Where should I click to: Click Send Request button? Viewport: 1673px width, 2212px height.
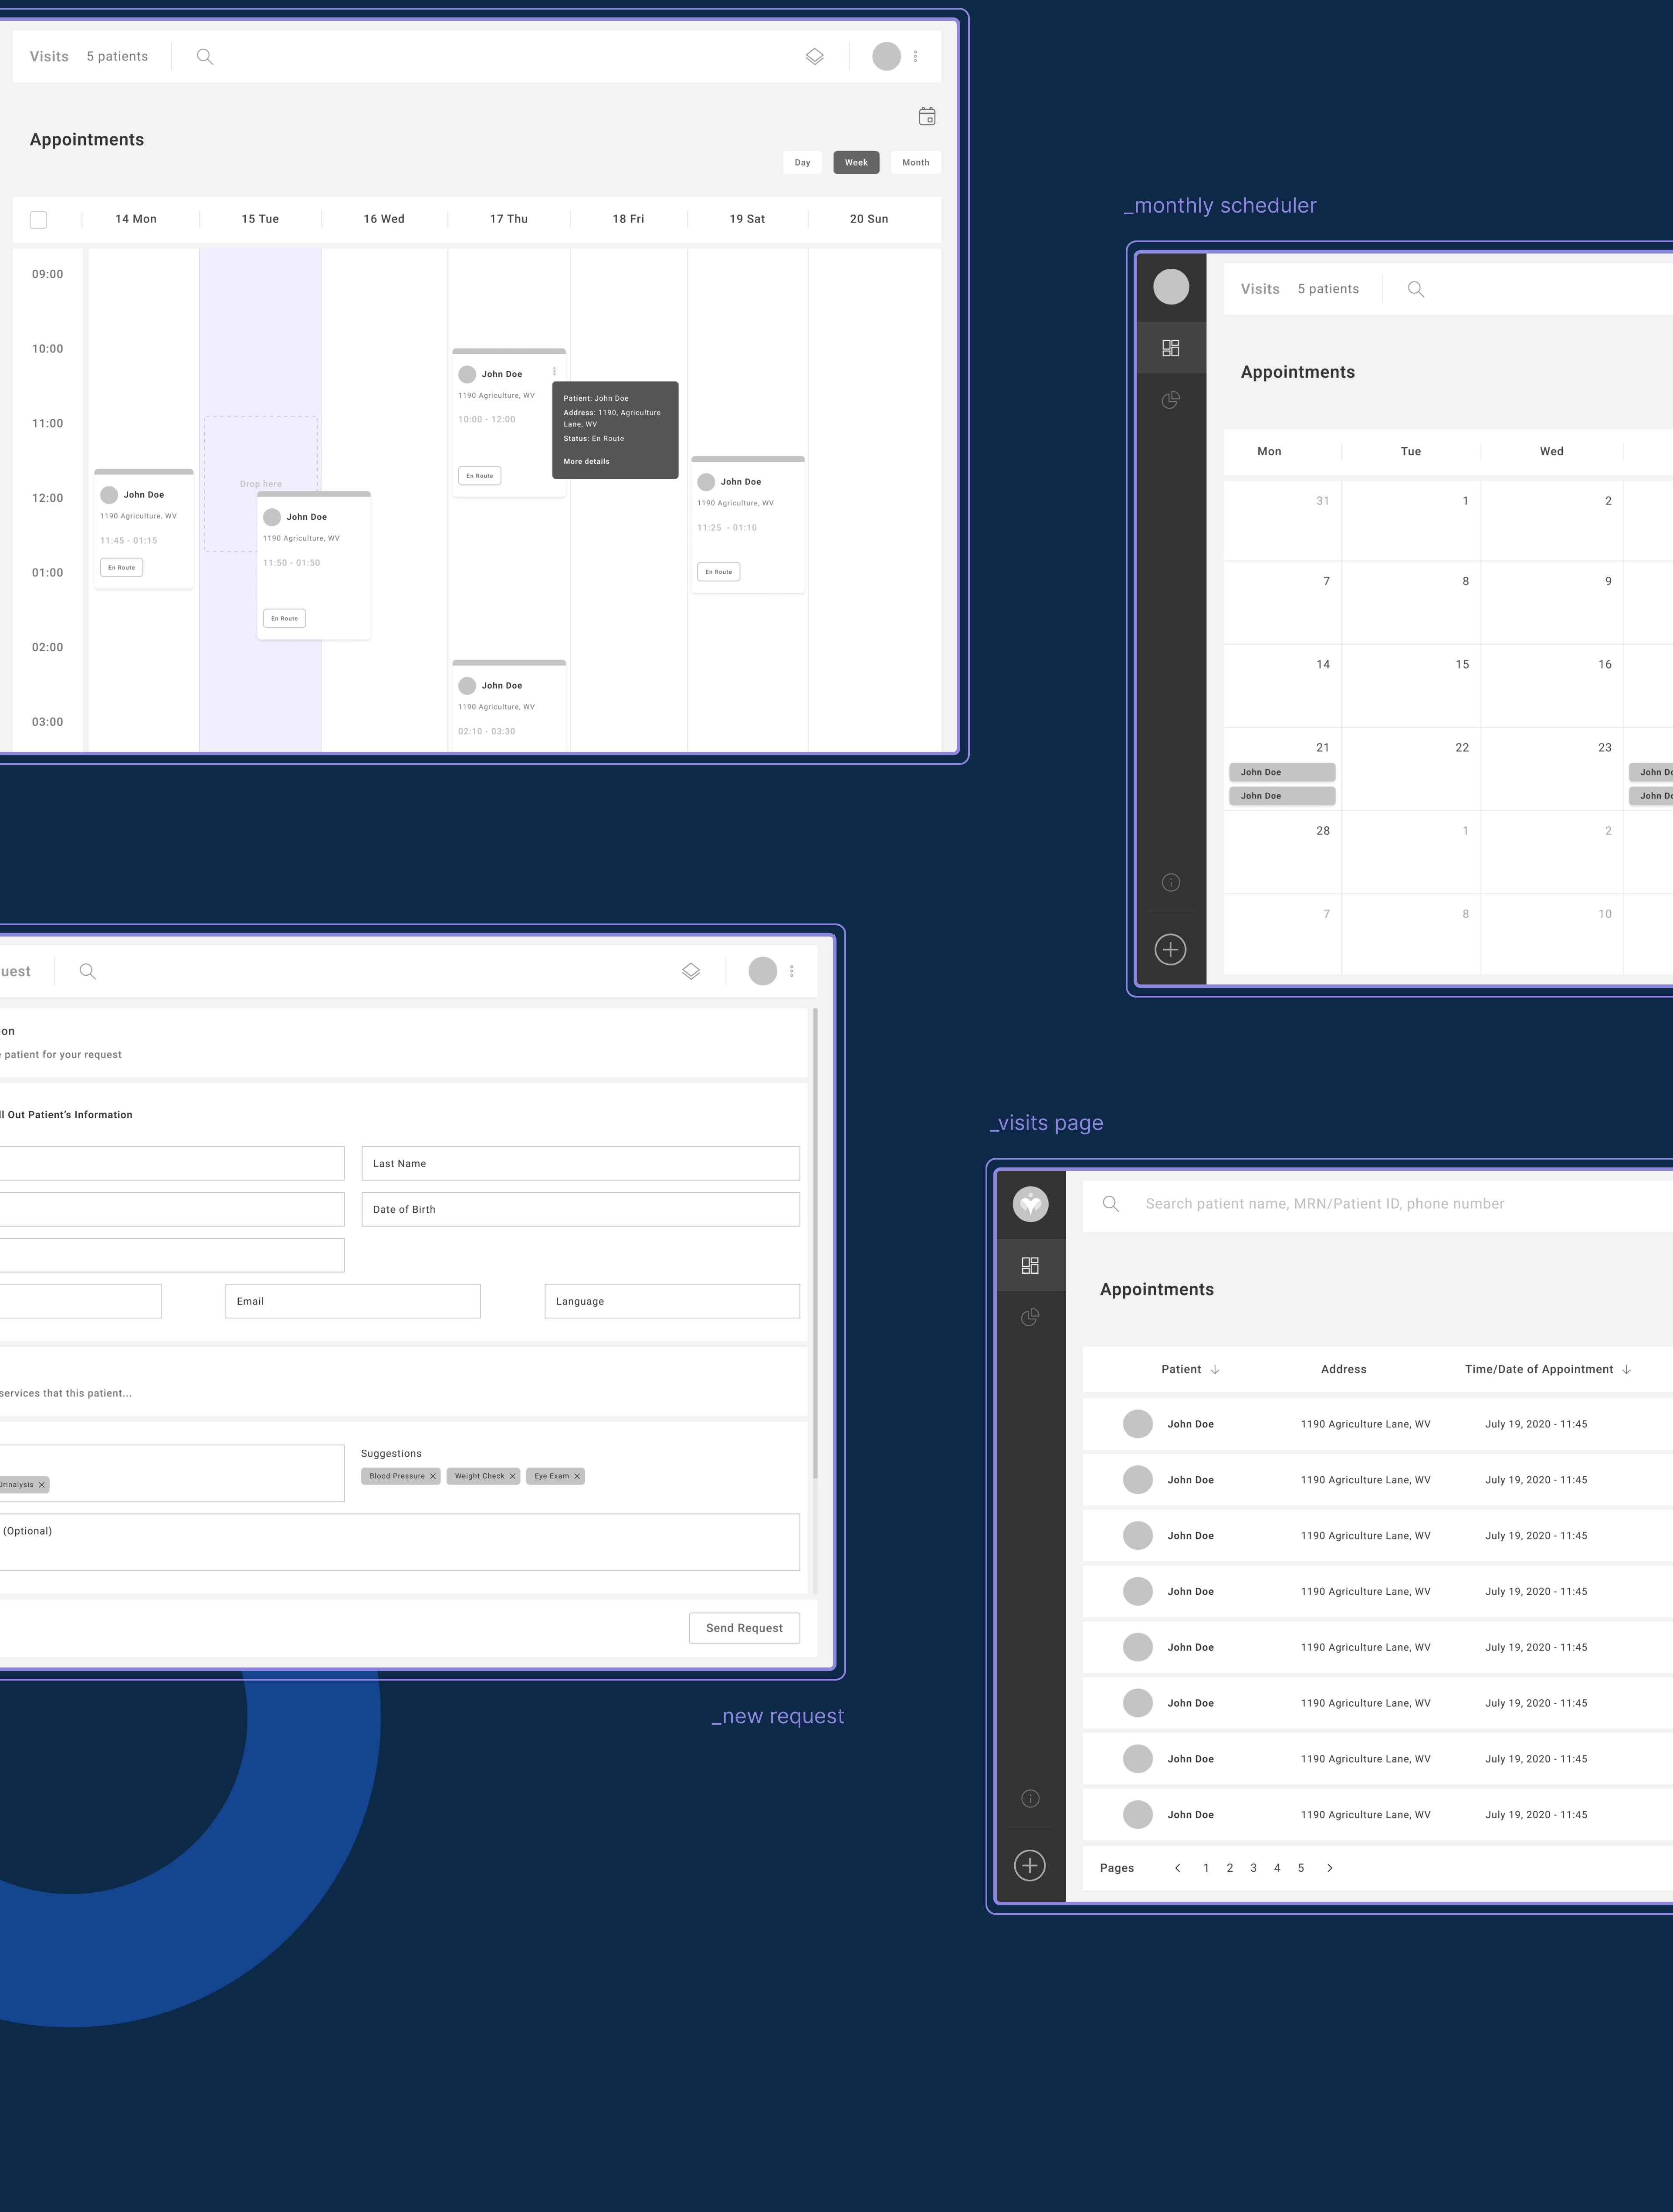tap(745, 1628)
